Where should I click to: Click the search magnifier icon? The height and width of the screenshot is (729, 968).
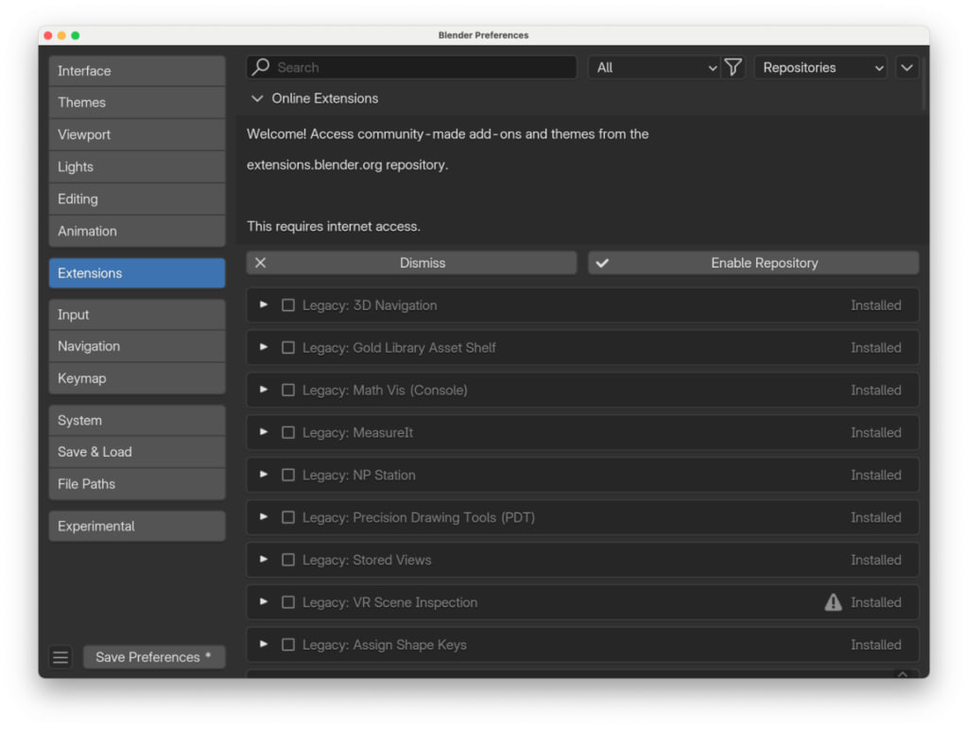pyautogui.click(x=261, y=67)
